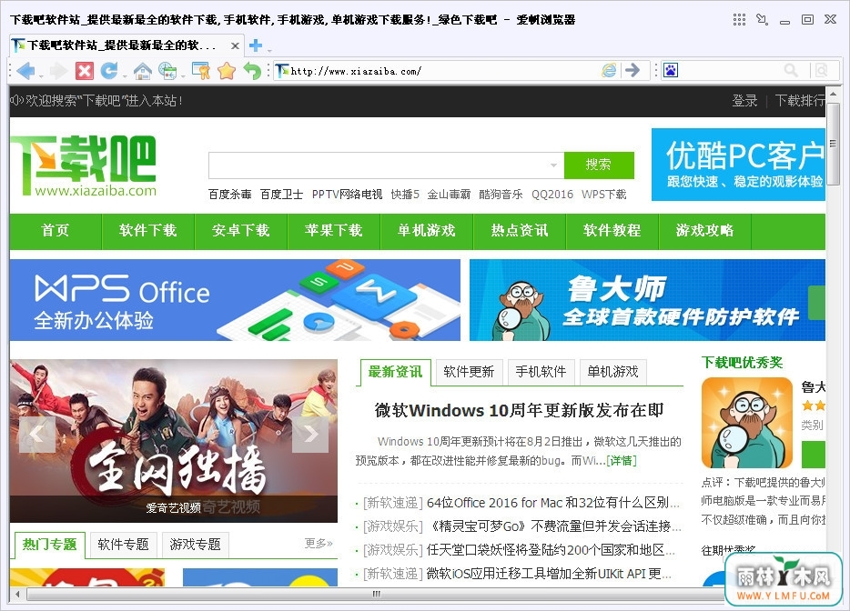Image resolution: width=850 pixels, height=611 pixels.
Task: Open the 热点资讯 navigation tab
Action: (520, 231)
